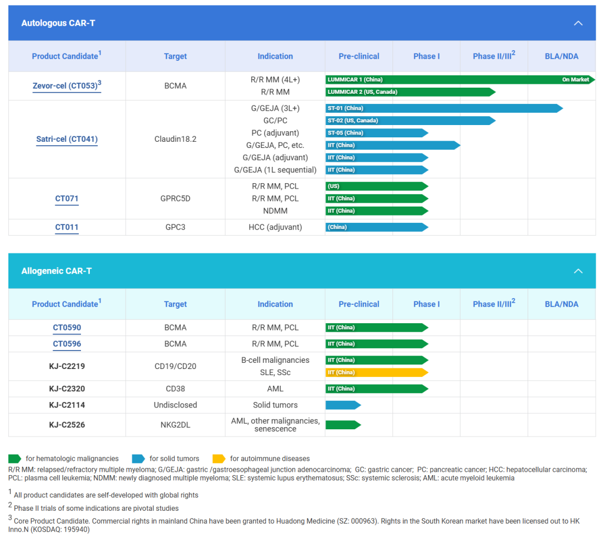Click the green hematologic malignancies legend swatch
This screenshot has width=603, height=546.
(15, 459)
